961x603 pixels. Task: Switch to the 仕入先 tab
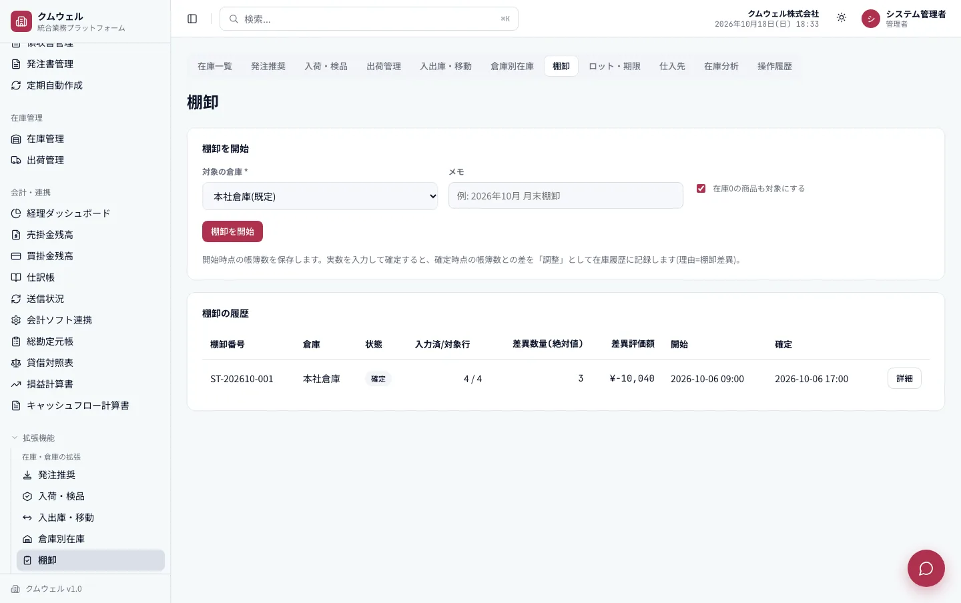click(672, 66)
